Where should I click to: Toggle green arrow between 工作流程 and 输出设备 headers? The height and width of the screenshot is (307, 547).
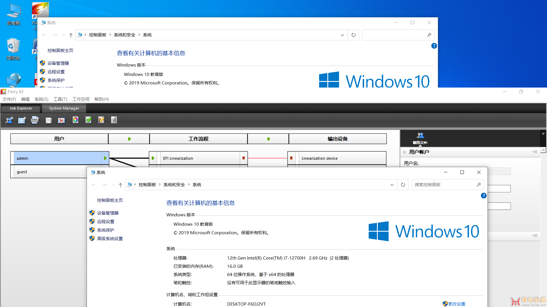pos(269,139)
